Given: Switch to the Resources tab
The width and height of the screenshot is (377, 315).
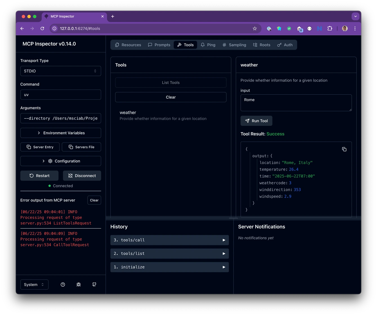Looking at the screenshot, I should pos(128,45).
